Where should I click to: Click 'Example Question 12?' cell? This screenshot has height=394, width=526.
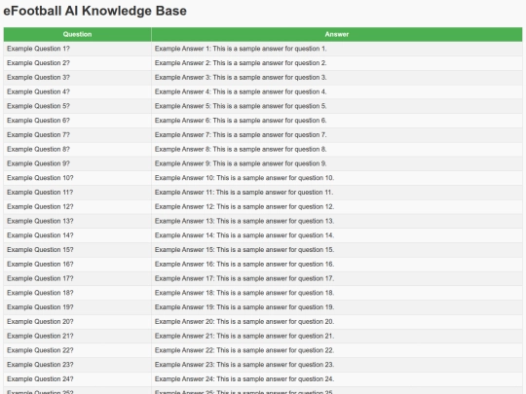click(x=78, y=206)
